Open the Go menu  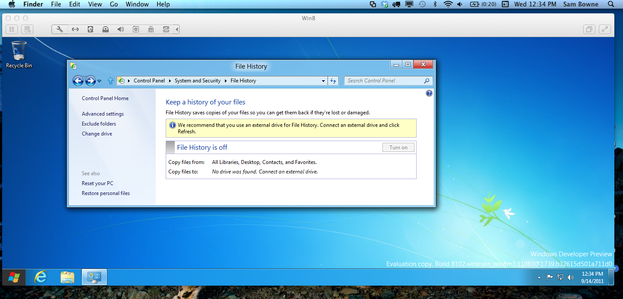[114, 4]
